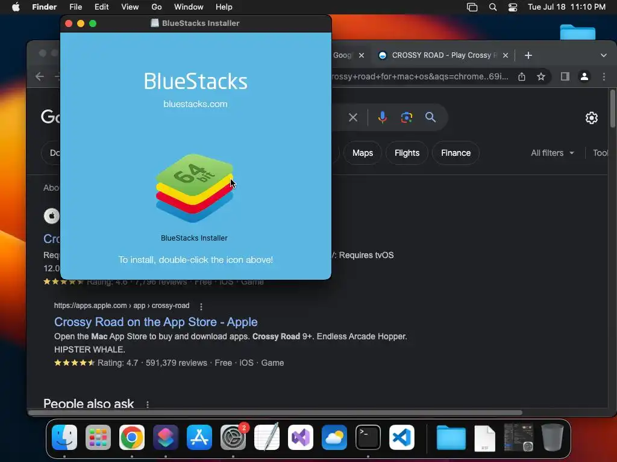Close the Google tab

362,55
